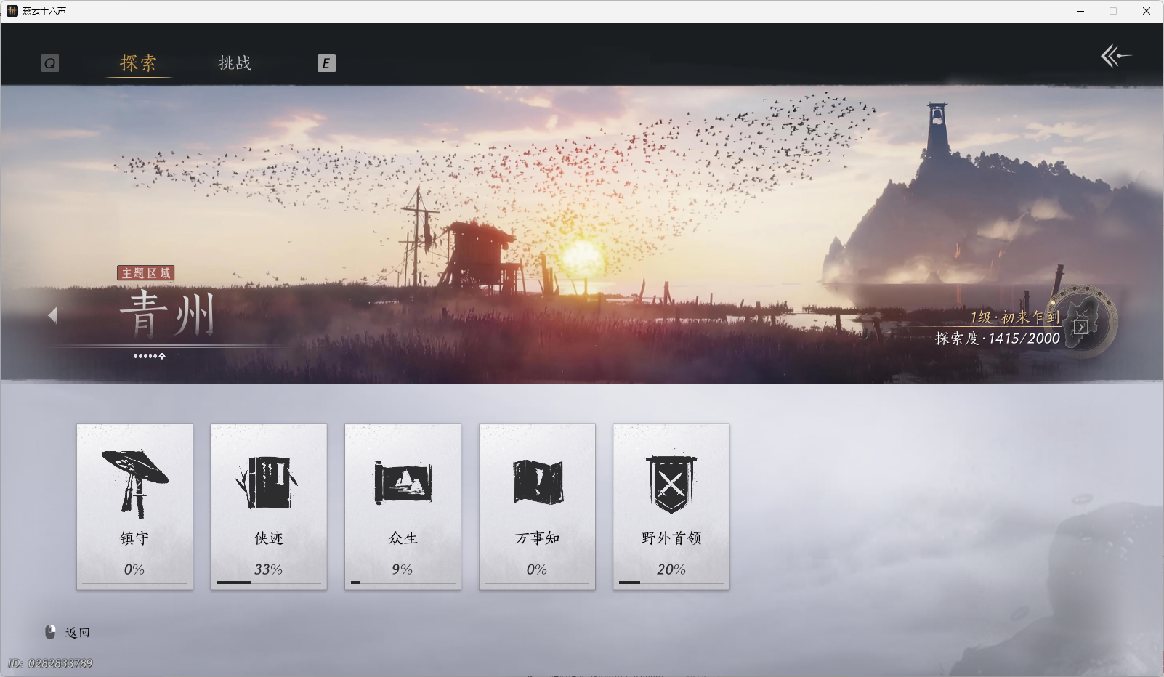
Task: Select the 探索 tab
Action: click(139, 64)
